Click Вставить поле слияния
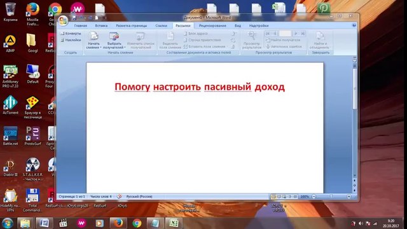Screen dimensions: 407x229 click(x=204, y=46)
